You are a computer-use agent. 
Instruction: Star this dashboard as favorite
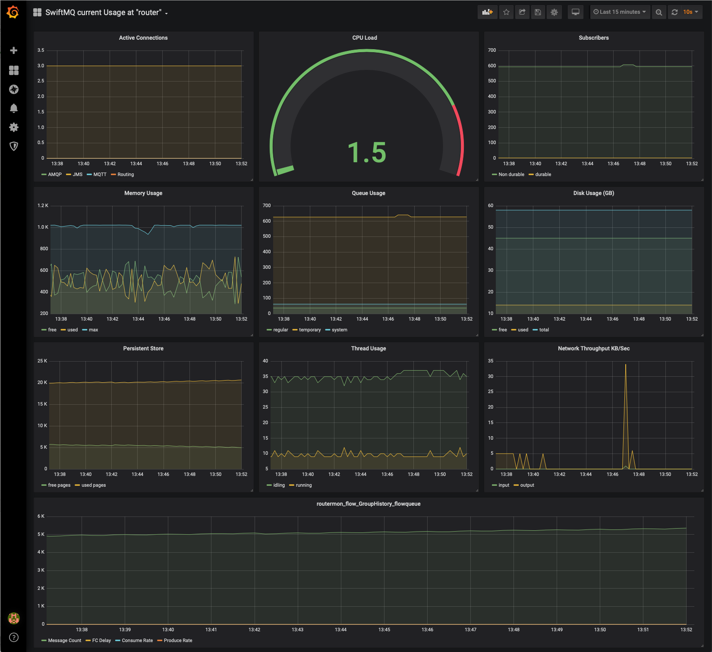(x=506, y=12)
